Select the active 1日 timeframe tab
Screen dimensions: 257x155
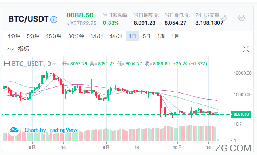[132, 36]
